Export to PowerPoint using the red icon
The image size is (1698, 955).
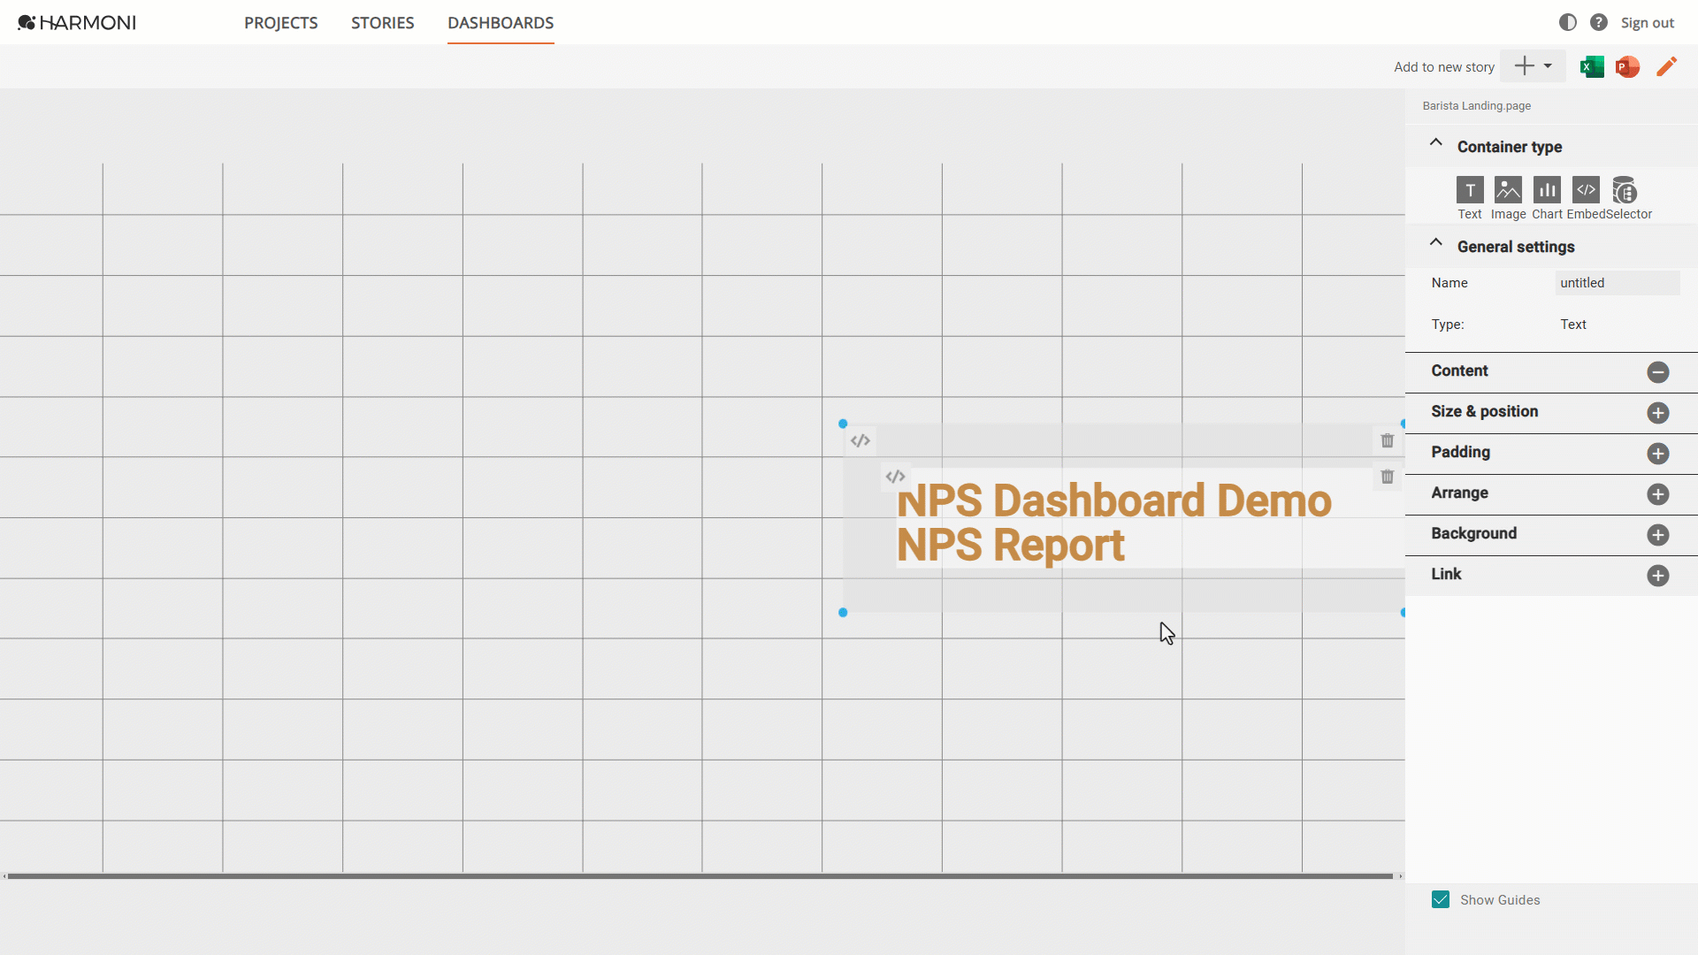tap(1627, 66)
